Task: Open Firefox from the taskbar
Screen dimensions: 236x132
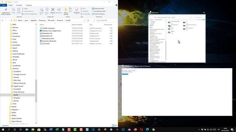Action: [x=135, y=129]
